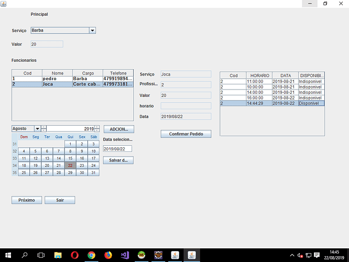Click the network tray icon

point(309,255)
